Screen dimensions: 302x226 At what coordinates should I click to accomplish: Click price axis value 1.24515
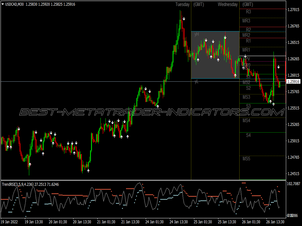point(293,174)
